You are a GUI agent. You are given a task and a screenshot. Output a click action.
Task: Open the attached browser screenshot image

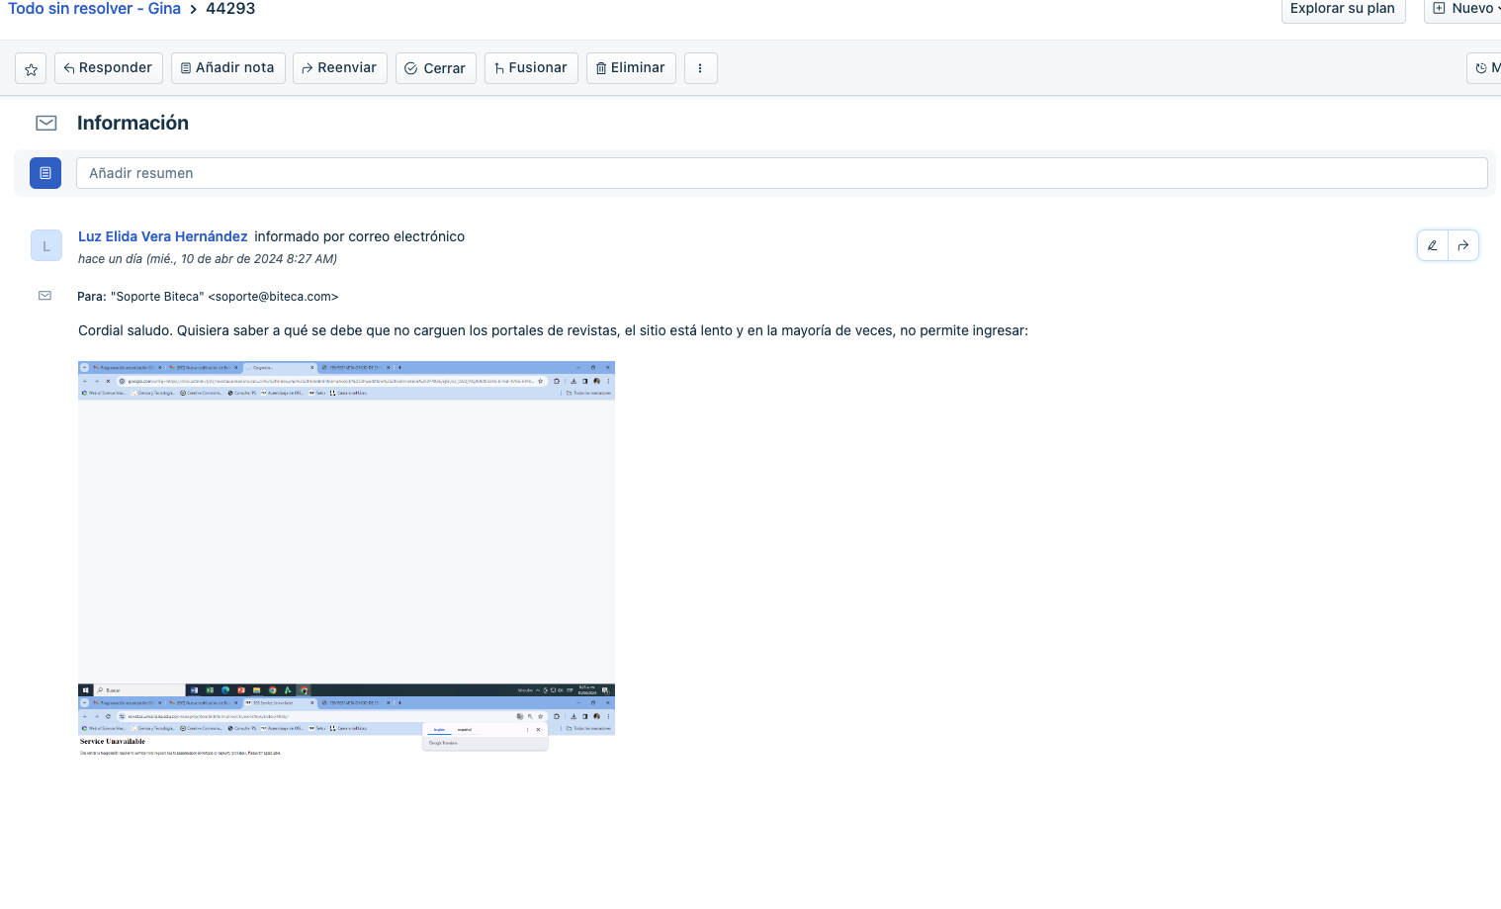(346, 559)
